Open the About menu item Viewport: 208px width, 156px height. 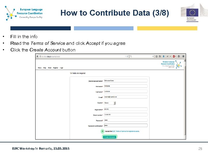50,68
